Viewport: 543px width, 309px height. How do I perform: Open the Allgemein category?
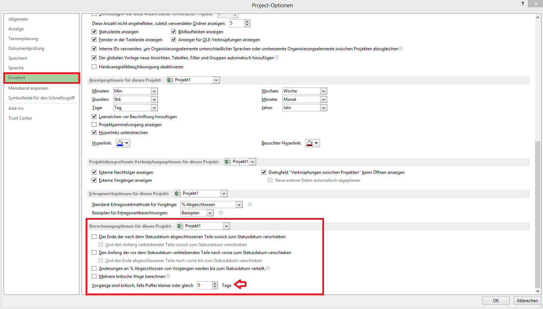click(41, 19)
